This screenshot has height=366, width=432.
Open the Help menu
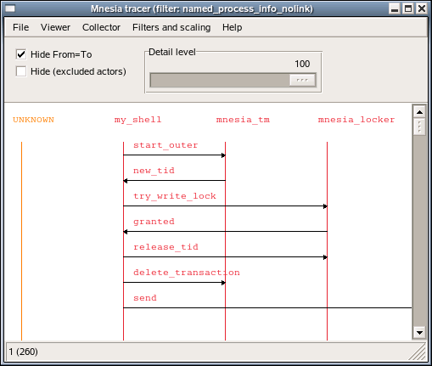coord(232,27)
